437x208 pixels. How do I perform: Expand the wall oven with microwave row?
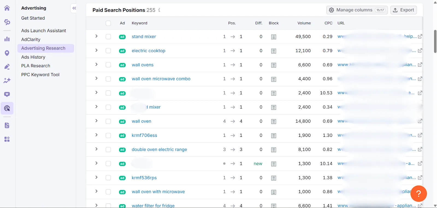[x=96, y=191]
